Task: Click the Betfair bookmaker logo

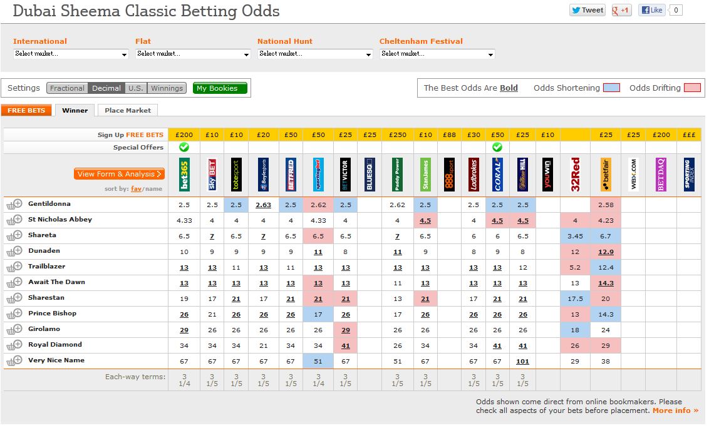Action: 606,175
